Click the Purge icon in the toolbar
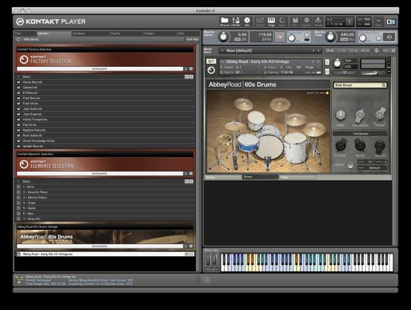 point(318,22)
